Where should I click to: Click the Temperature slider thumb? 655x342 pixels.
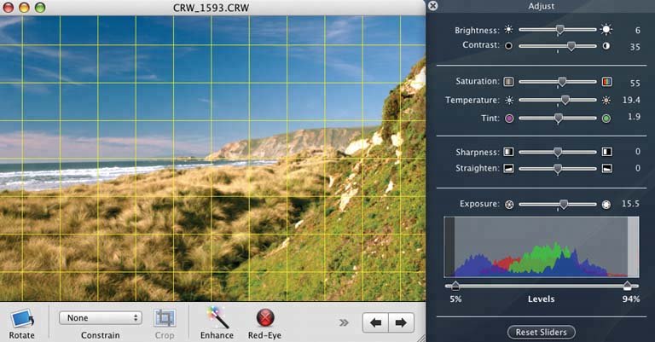pos(565,100)
